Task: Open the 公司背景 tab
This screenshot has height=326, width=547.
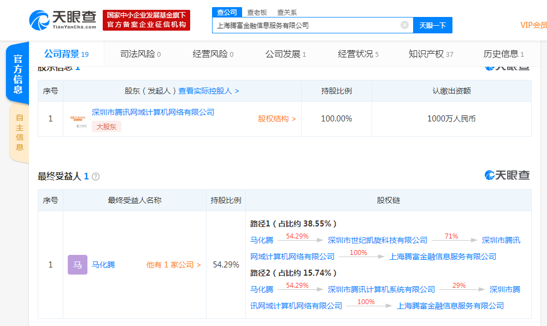Action: pos(66,54)
